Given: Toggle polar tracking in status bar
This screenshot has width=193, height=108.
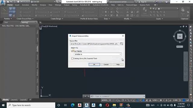Looking at the screenshot, I should click(123, 100).
